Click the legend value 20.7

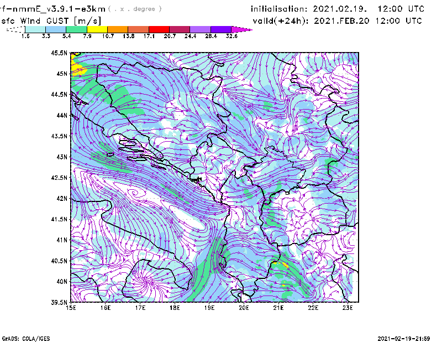(x=170, y=36)
